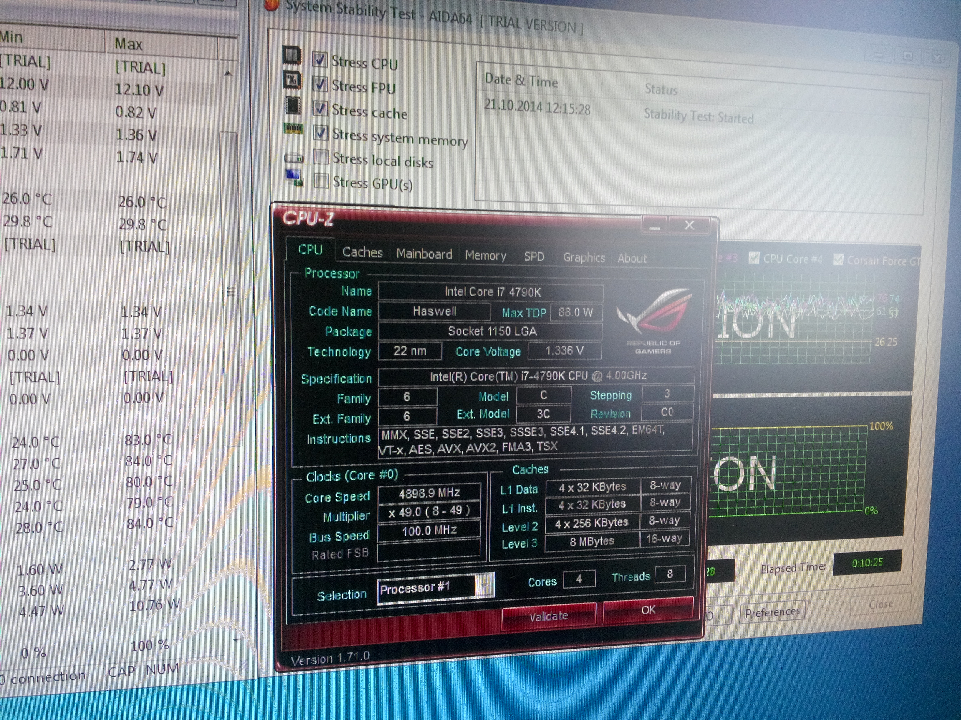Click the Bus Speed value 100.0 MHz
The width and height of the screenshot is (961, 720).
point(429,530)
